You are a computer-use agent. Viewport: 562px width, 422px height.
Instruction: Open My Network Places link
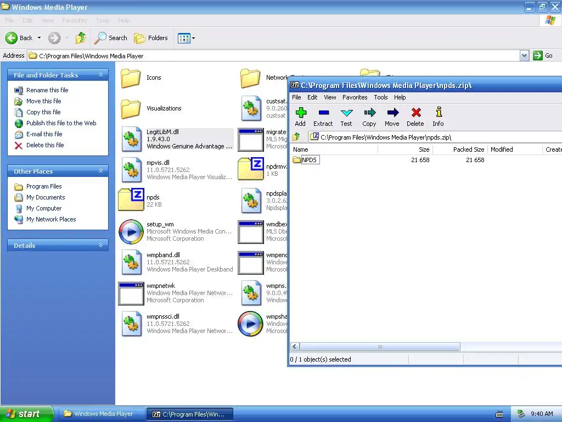pyautogui.click(x=51, y=219)
